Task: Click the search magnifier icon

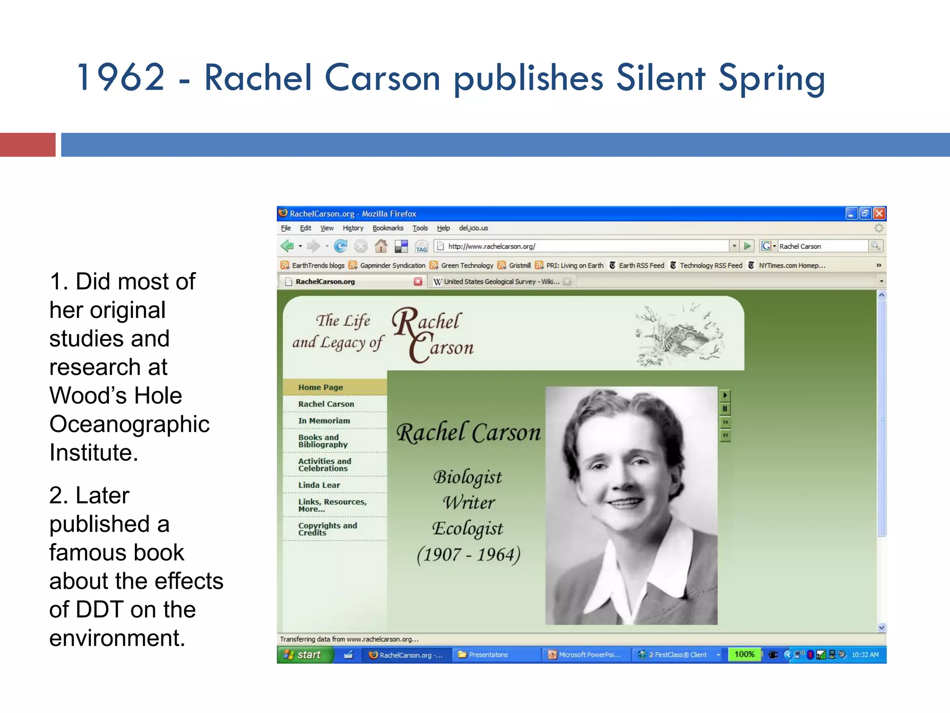Action: 875,246
